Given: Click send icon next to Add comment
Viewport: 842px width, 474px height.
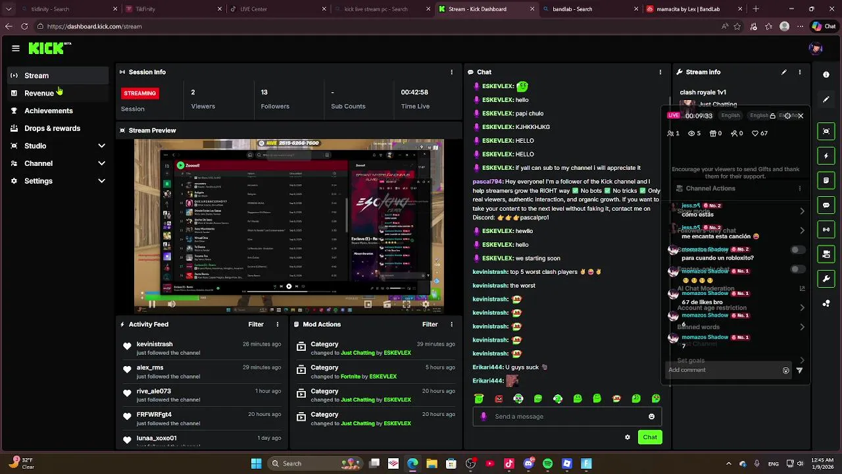Looking at the screenshot, I should pyautogui.click(x=799, y=370).
